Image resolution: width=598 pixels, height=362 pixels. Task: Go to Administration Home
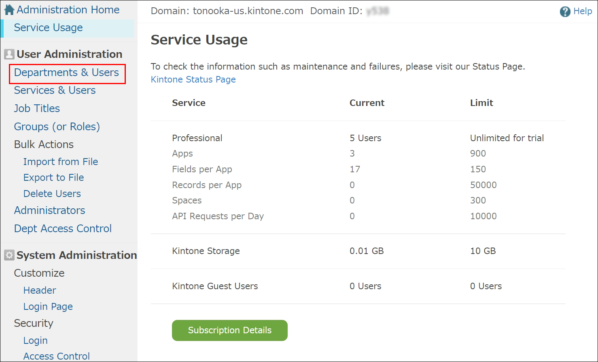pyautogui.click(x=67, y=9)
